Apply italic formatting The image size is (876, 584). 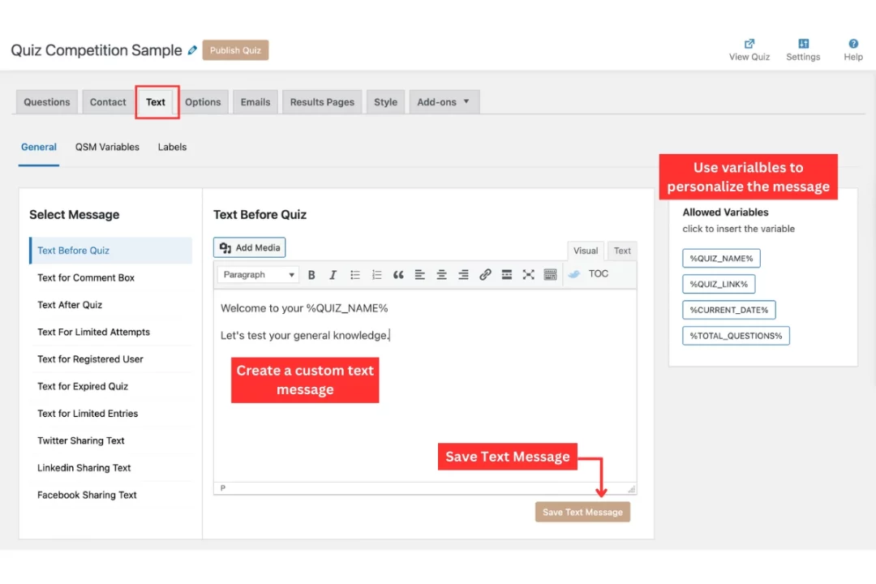[333, 273]
